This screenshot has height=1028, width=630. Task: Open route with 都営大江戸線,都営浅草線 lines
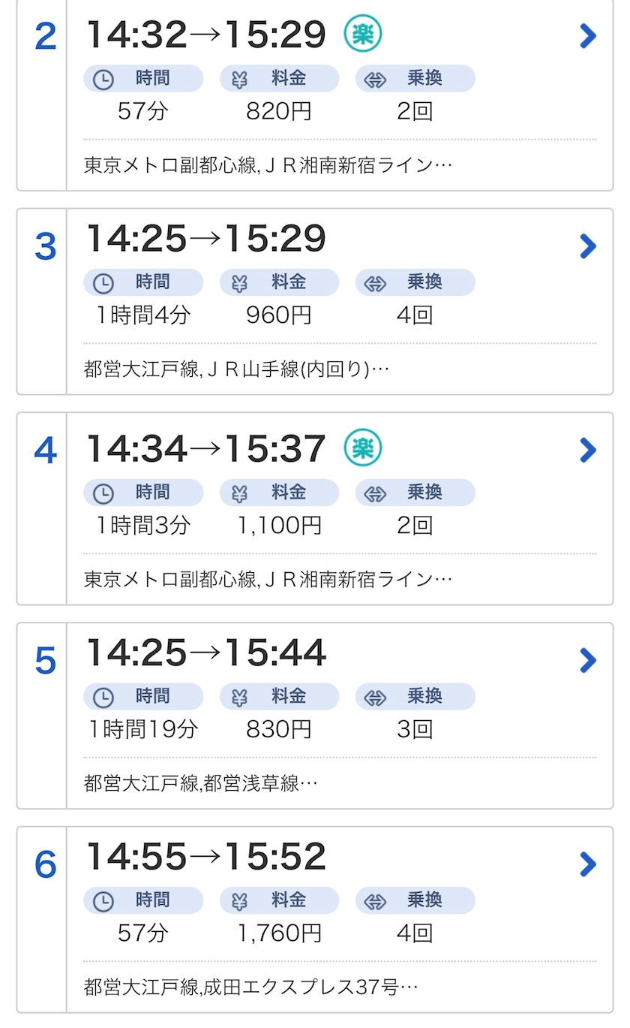pos(200,783)
